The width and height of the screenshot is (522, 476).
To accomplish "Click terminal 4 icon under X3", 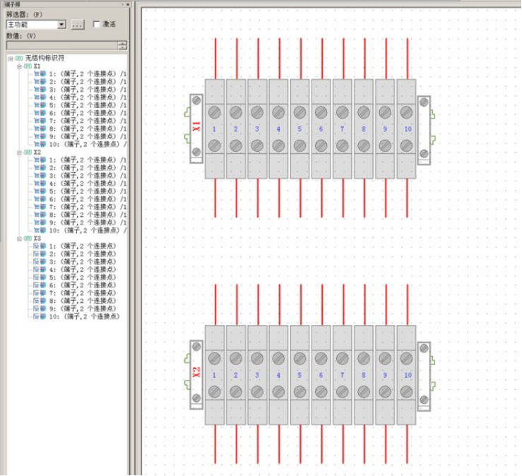I will tap(40, 270).
